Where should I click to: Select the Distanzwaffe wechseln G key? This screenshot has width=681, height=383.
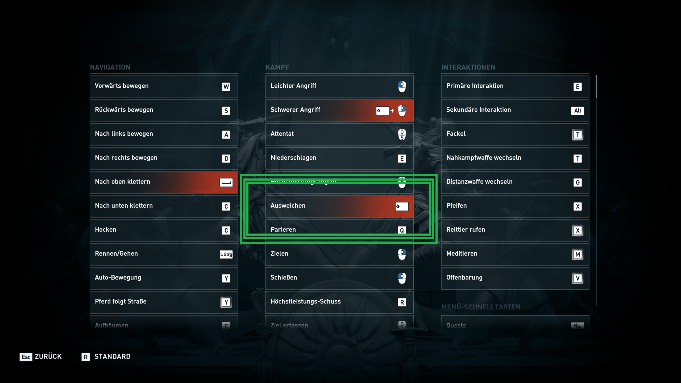click(x=577, y=182)
